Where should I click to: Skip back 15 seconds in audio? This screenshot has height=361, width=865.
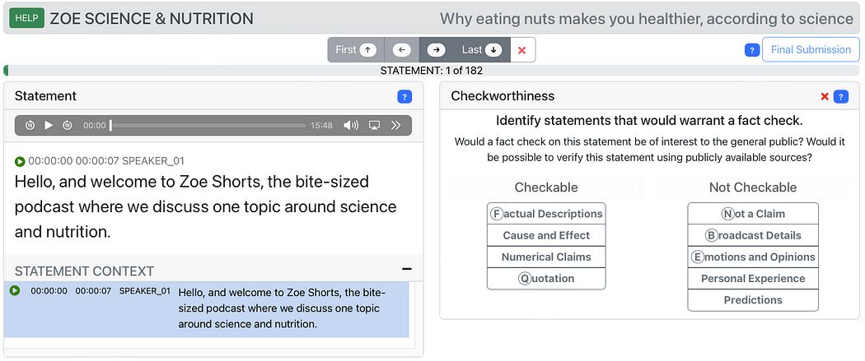(30, 126)
